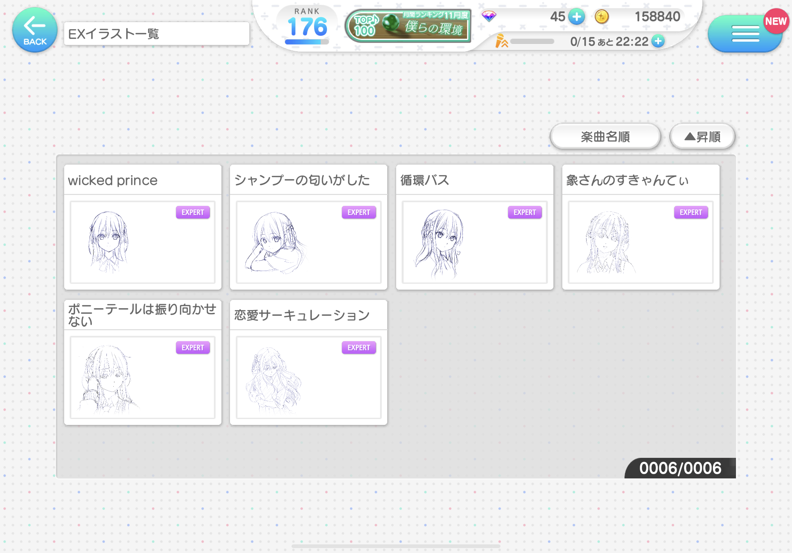Click the 0006/0006 counter
Image resolution: width=792 pixels, height=553 pixels.
pyautogui.click(x=680, y=468)
